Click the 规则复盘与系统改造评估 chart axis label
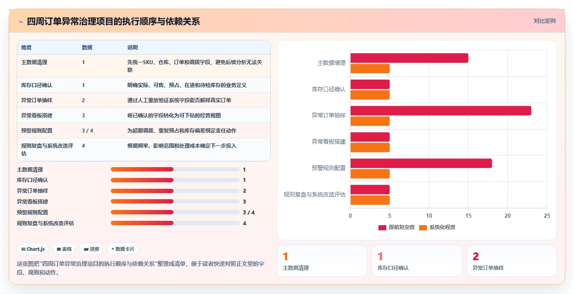 pos(314,194)
